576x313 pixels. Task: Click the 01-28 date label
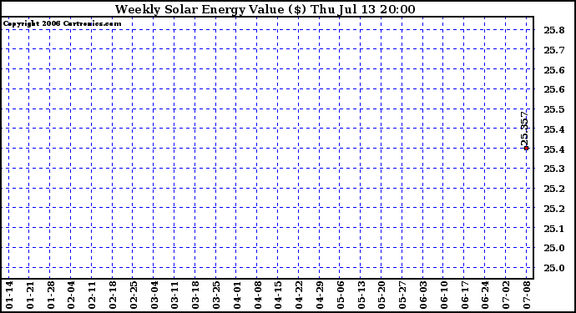(x=51, y=295)
